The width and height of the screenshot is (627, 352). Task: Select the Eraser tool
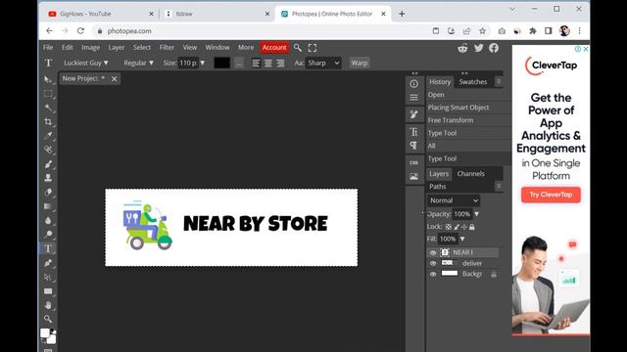48,193
